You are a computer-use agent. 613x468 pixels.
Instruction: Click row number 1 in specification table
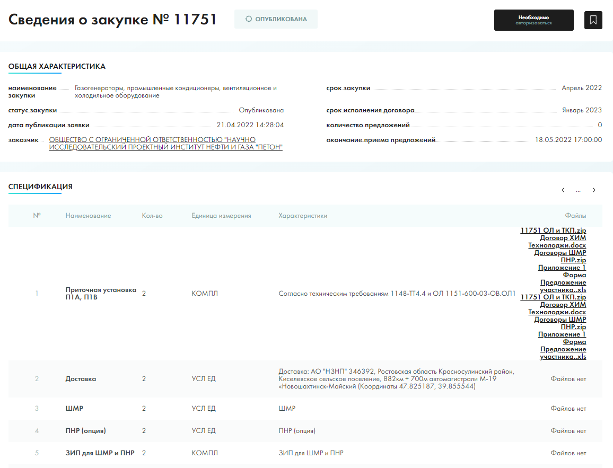tap(37, 294)
